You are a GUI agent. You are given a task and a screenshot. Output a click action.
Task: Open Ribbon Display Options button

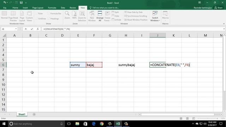200,2
